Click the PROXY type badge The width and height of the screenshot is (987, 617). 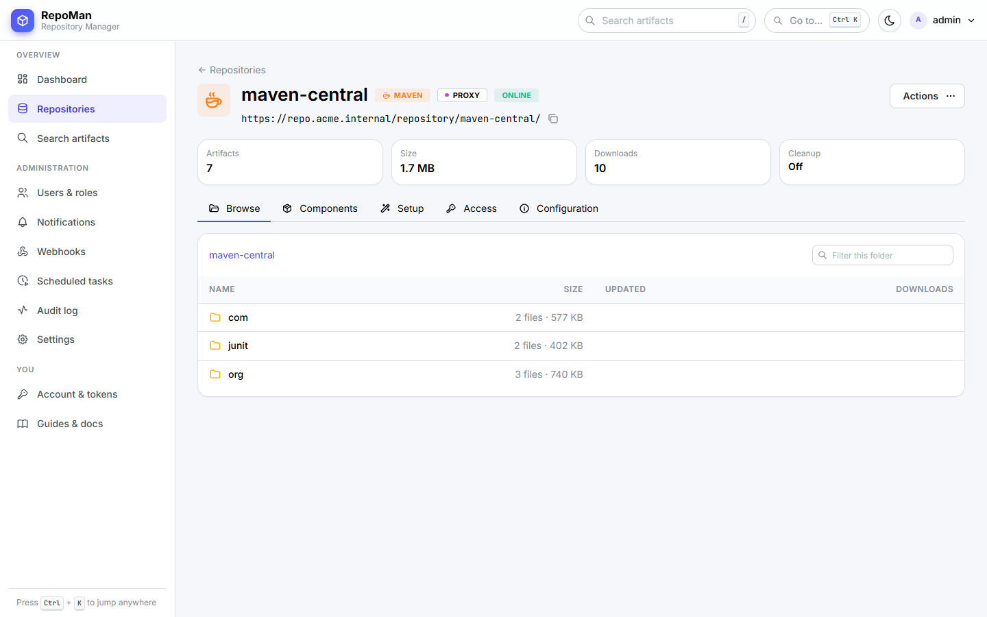[462, 95]
